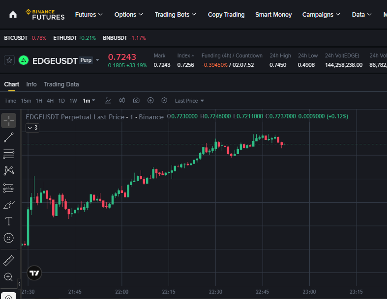Switch to the Info tab
The image size is (387, 299).
31,84
